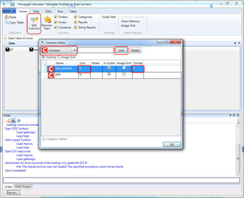The width and height of the screenshot is (244, 198).
Task: Click Clean Memory beta feature
Action: pos(130,21)
